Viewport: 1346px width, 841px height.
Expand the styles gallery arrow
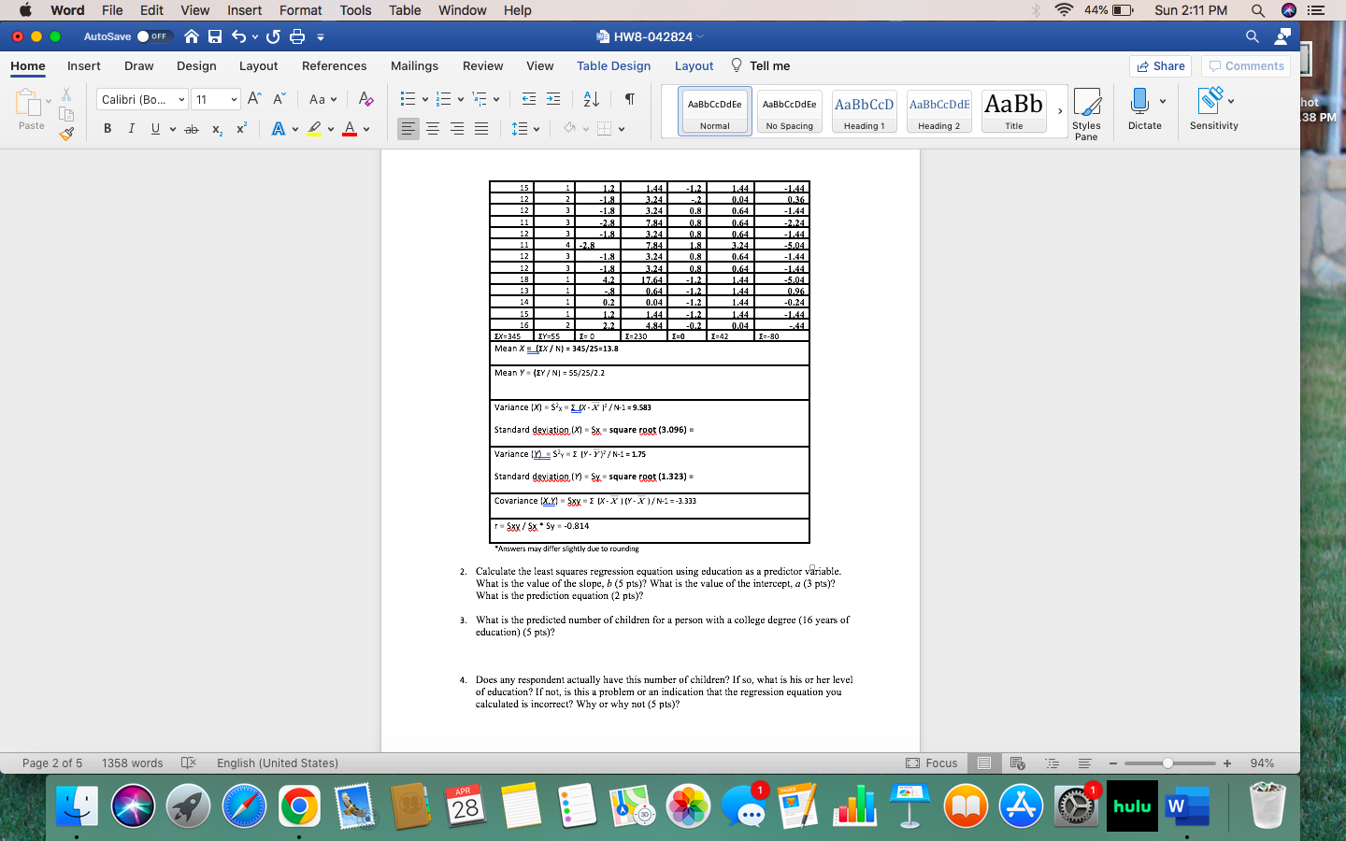click(1060, 111)
